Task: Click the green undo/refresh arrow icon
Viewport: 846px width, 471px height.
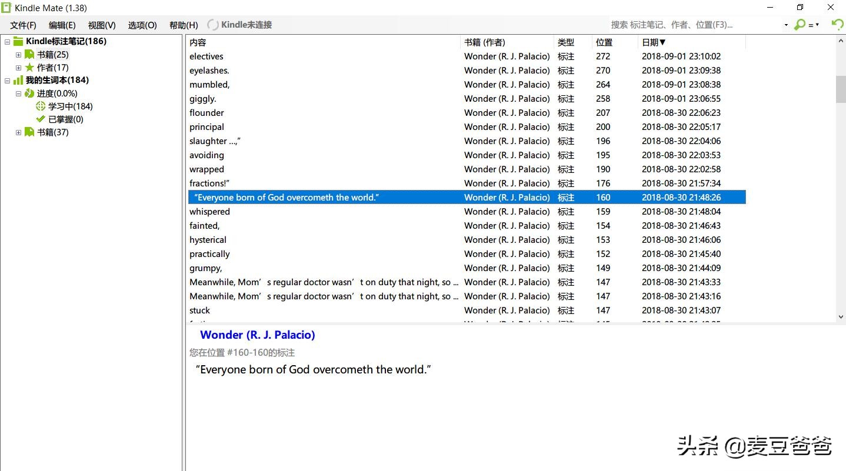Action: click(x=837, y=25)
